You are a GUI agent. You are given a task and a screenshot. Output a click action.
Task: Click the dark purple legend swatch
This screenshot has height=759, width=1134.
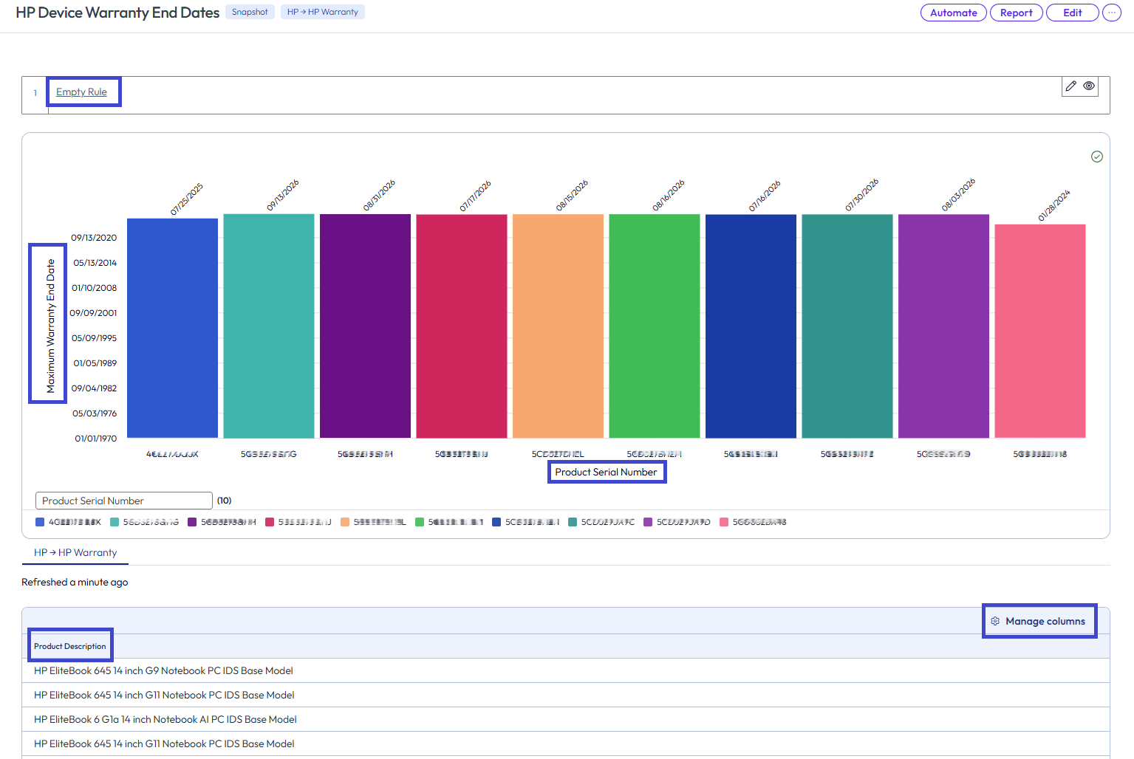pyautogui.click(x=192, y=522)
